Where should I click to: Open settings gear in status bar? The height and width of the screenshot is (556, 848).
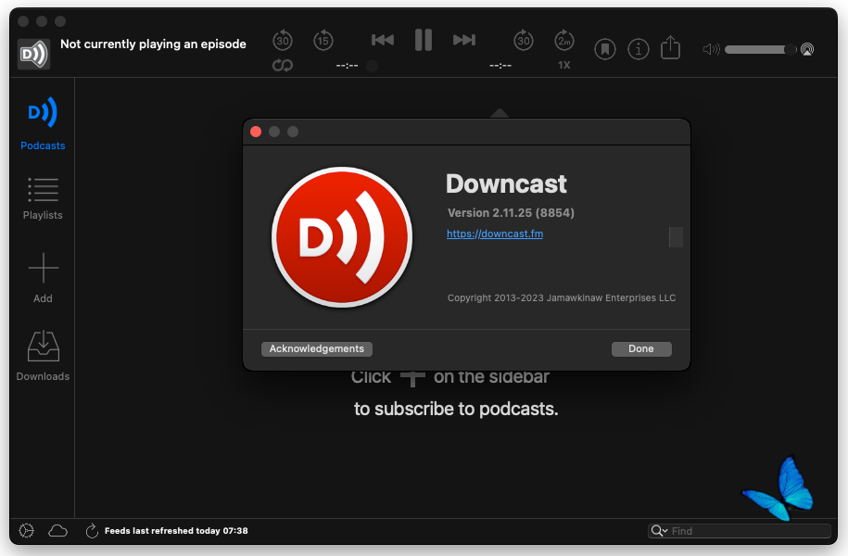pos(26,531)
